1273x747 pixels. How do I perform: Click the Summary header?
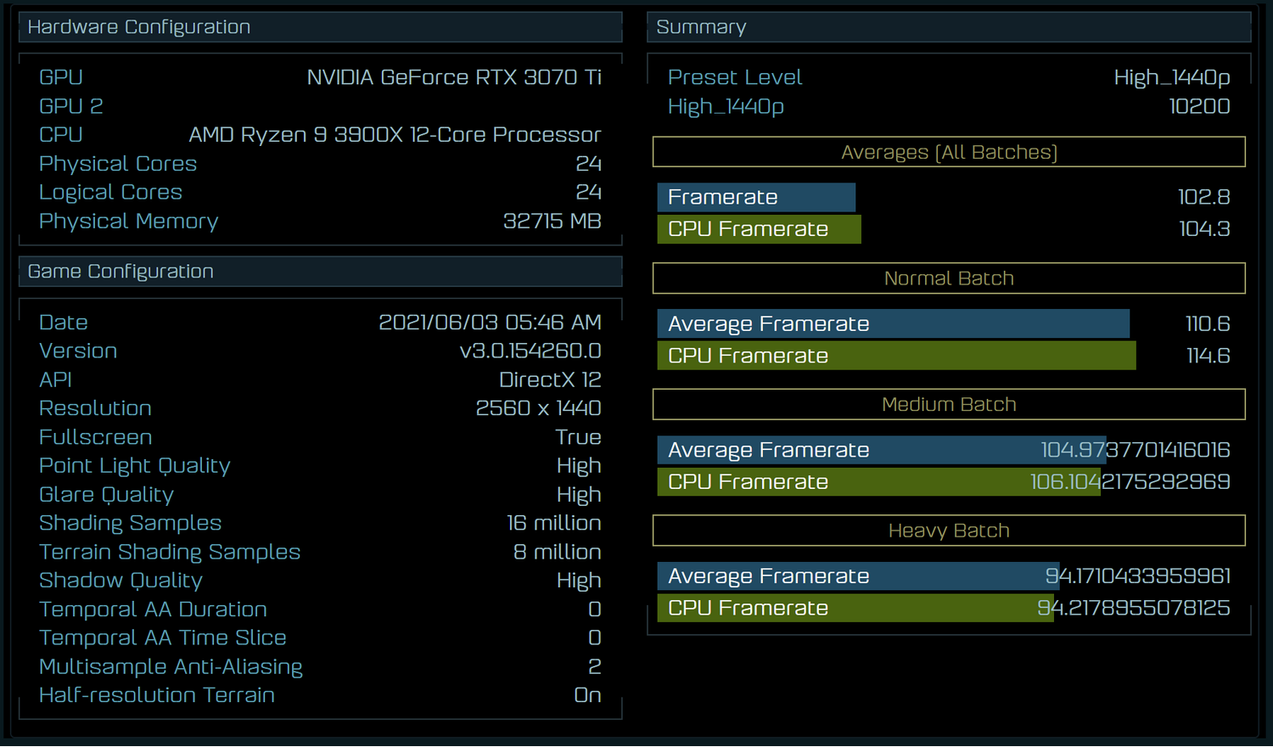pyautogui.click(x=949, y=27)
